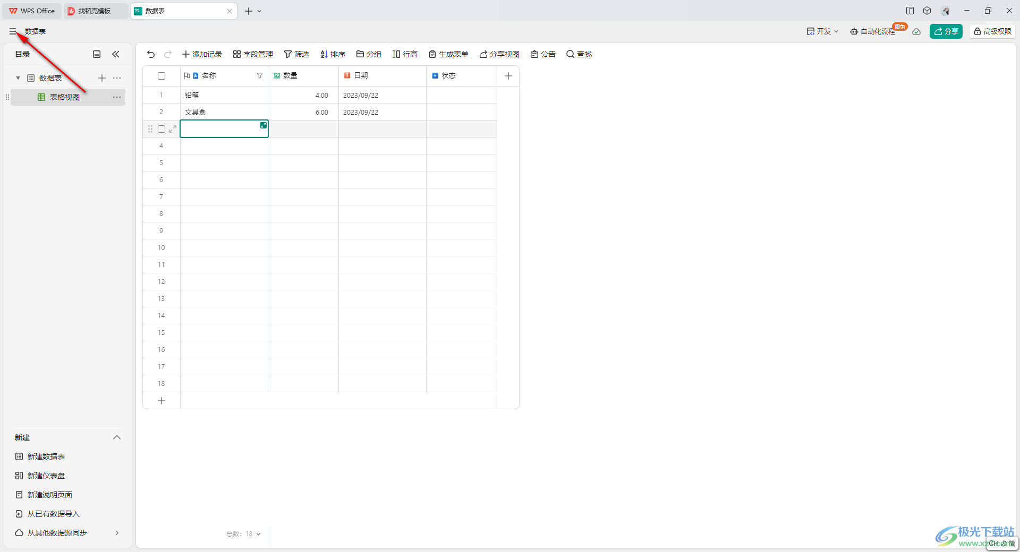The height and width of the screenshot is (552, 1020).
Task: Open the 查找 search tool
Action: tap(579, 54)
